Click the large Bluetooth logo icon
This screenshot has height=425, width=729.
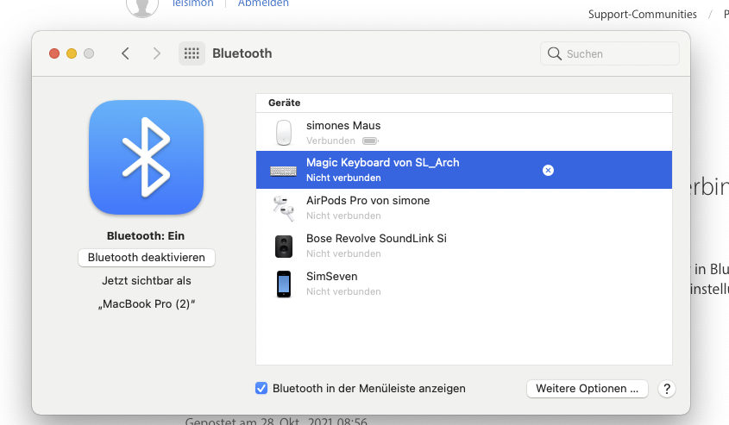point(146,157)
